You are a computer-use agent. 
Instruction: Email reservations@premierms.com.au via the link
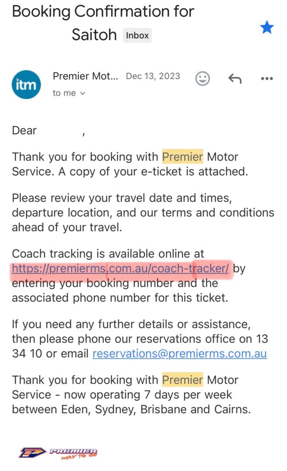180,354
